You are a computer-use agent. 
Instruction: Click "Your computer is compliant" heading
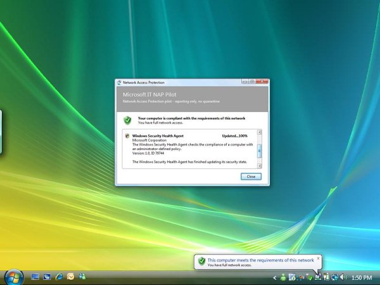(191, 118)
